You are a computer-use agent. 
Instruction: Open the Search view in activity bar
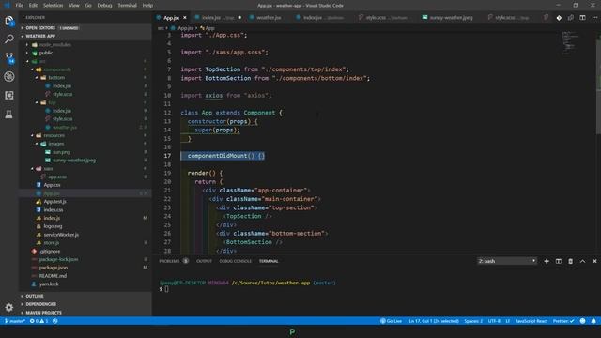pos(9,39)
